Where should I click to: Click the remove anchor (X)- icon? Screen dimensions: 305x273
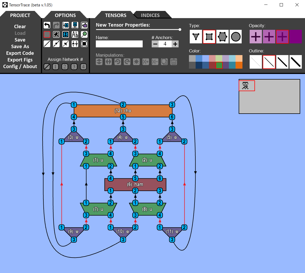click(x=155, y=62)
